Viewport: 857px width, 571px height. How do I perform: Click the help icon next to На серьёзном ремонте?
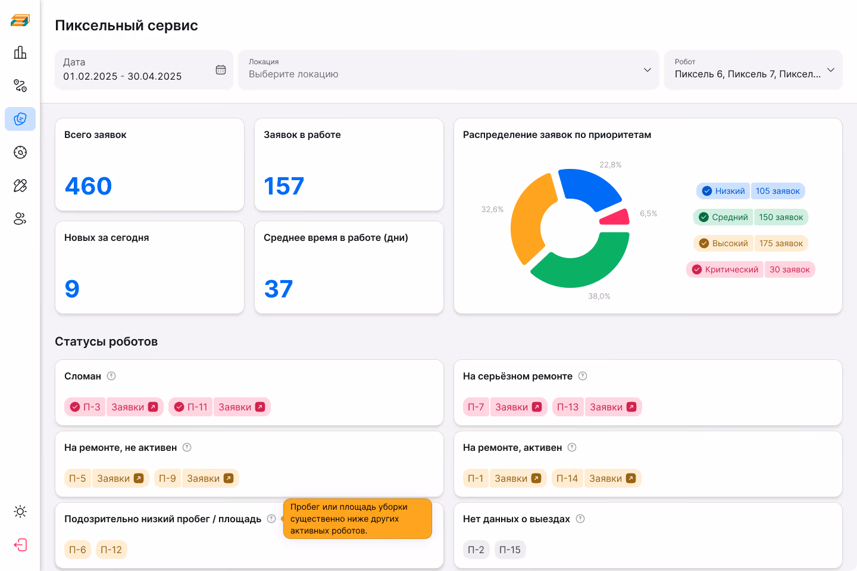pyautogui.click(x=583, y=376)
